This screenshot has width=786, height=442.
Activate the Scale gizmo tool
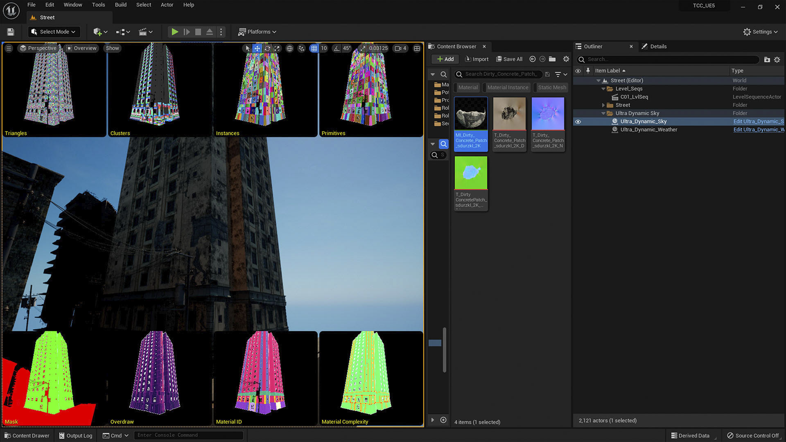(x=277, y=48)
